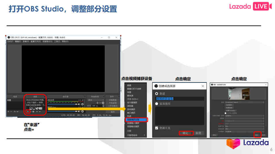Click 配置视频 button in the properties dialog
275x154 pixels.
pyautogui.click(x=229, y=108)
